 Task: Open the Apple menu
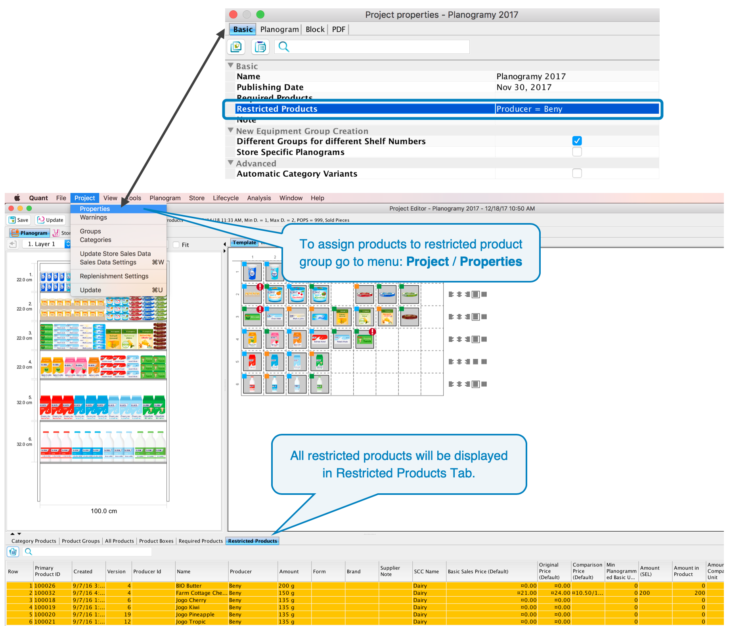[17, 198]
